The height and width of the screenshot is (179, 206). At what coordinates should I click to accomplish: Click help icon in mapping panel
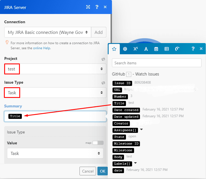point(193,49)
